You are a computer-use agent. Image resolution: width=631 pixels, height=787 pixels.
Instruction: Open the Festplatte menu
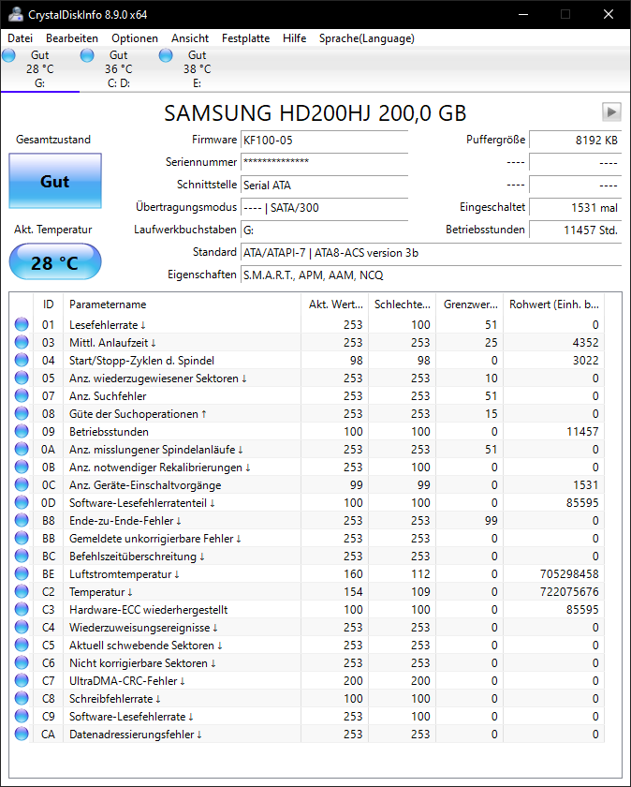coord(246,38)
